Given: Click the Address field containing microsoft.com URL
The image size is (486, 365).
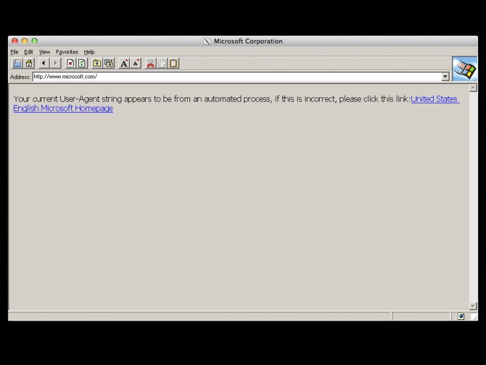Looking at the screenshot, I should (237, 77).
